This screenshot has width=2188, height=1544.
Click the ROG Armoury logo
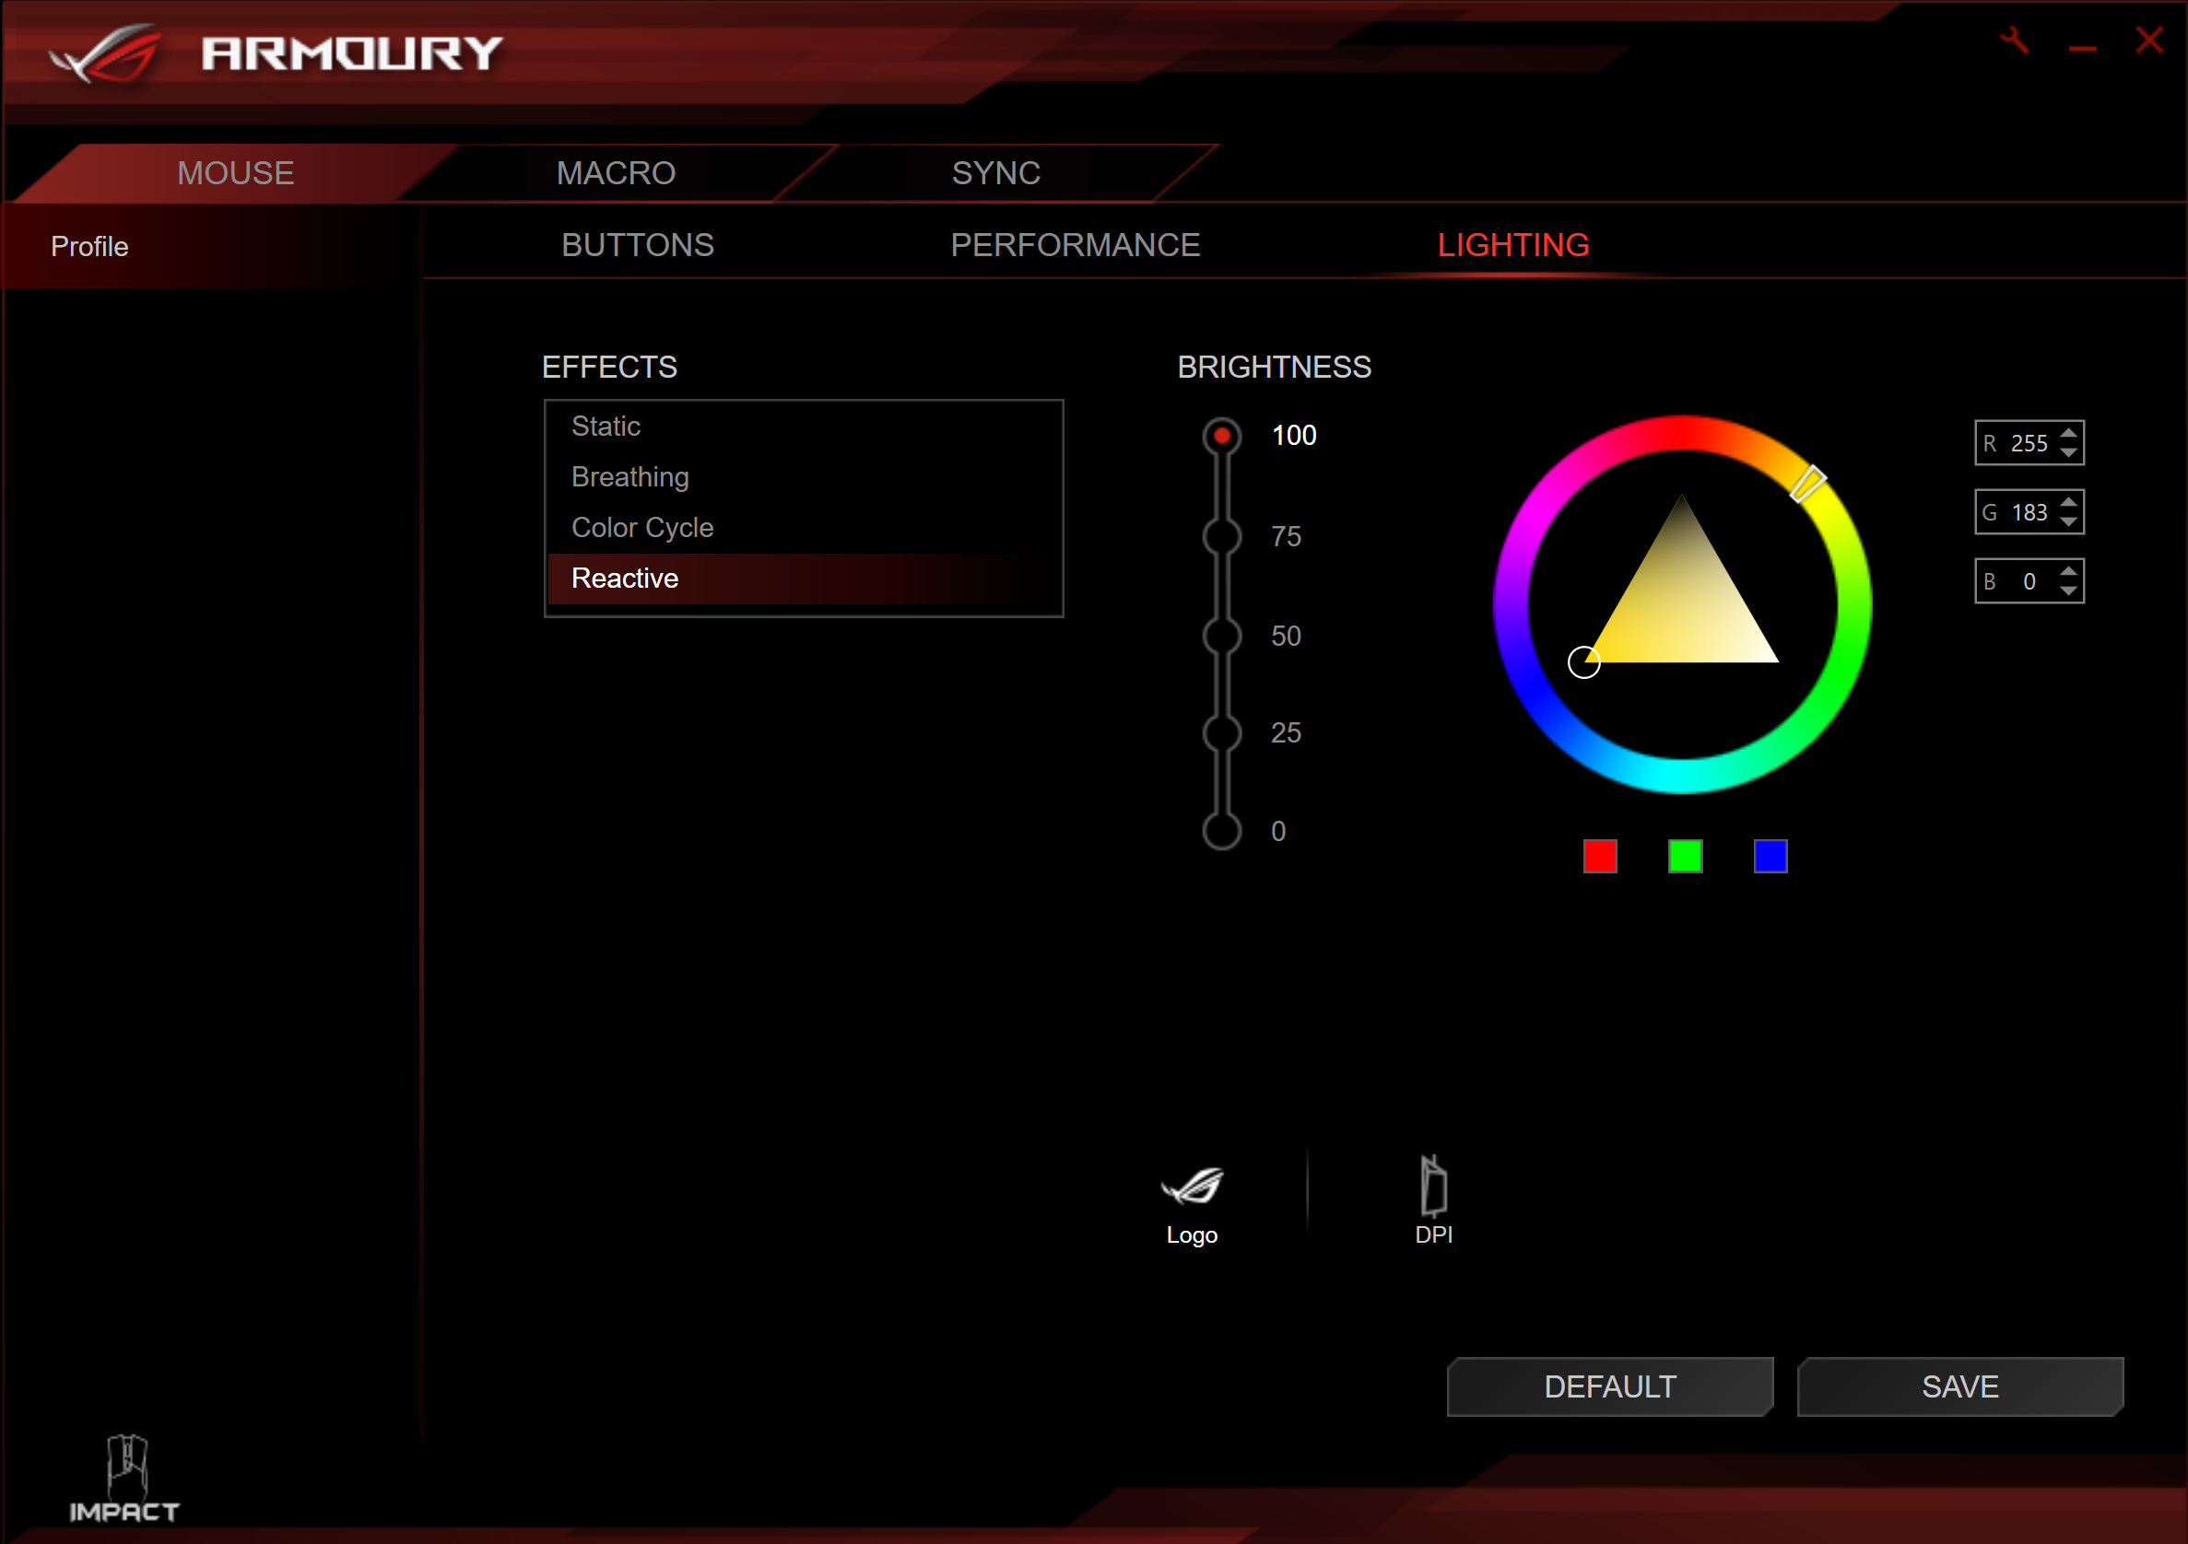pos(108,53)
